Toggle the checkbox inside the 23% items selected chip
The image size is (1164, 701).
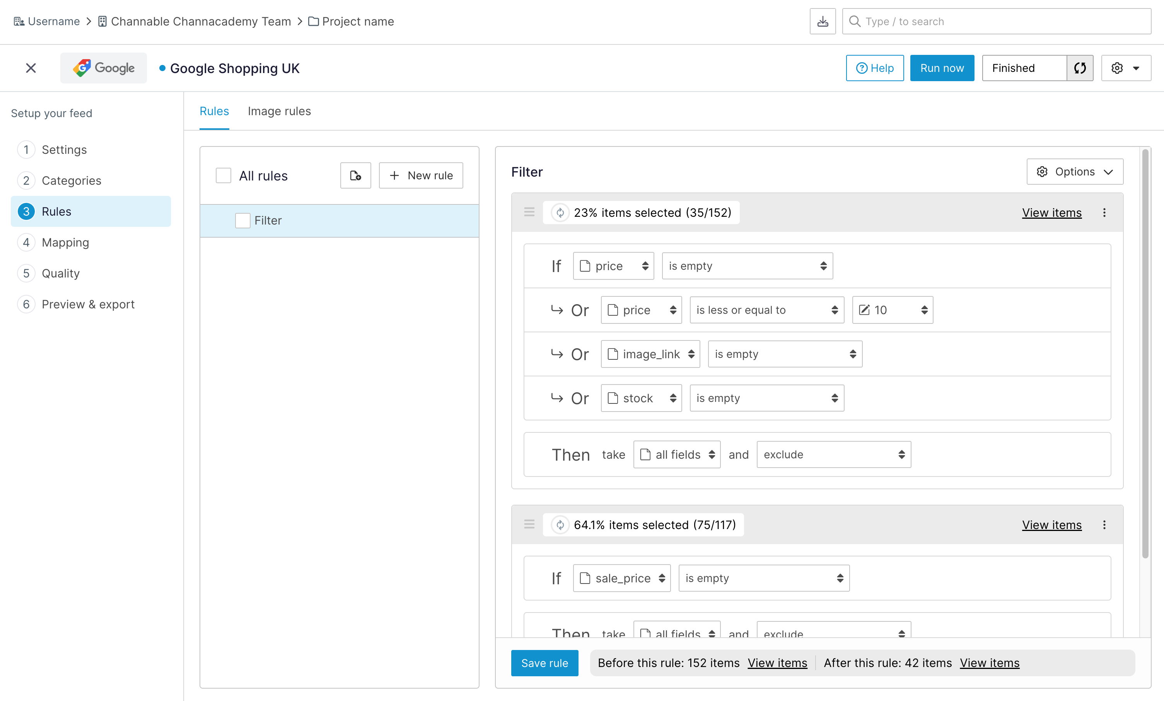point(560,213)
